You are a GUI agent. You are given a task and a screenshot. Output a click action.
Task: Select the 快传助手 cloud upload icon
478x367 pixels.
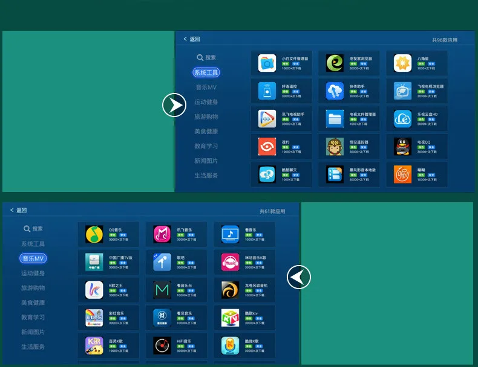[x=335, y=91]
